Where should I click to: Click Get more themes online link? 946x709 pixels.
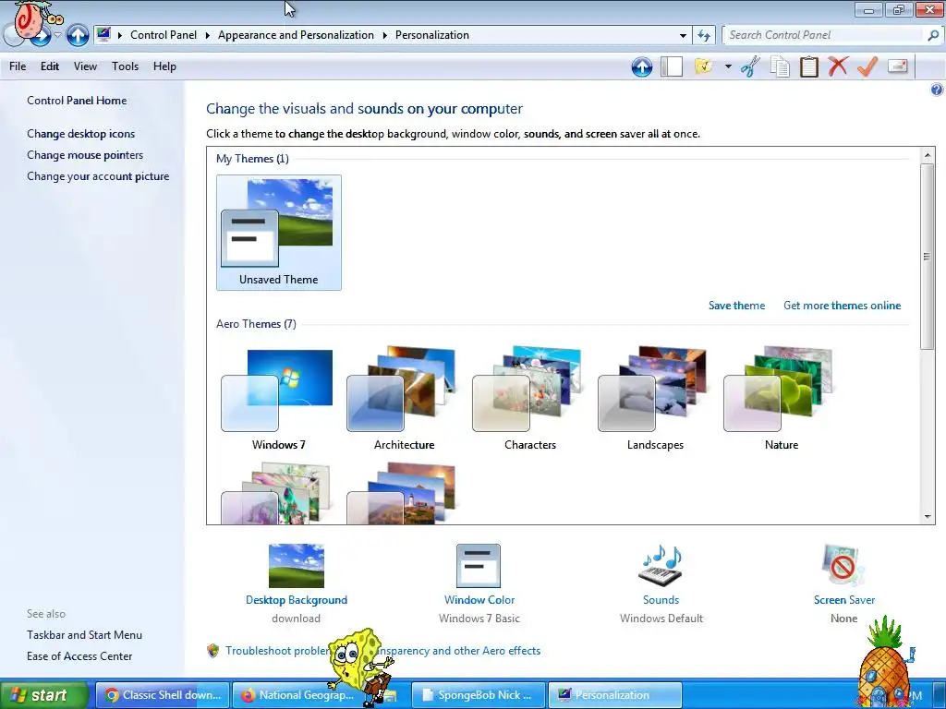click(843, 306)
